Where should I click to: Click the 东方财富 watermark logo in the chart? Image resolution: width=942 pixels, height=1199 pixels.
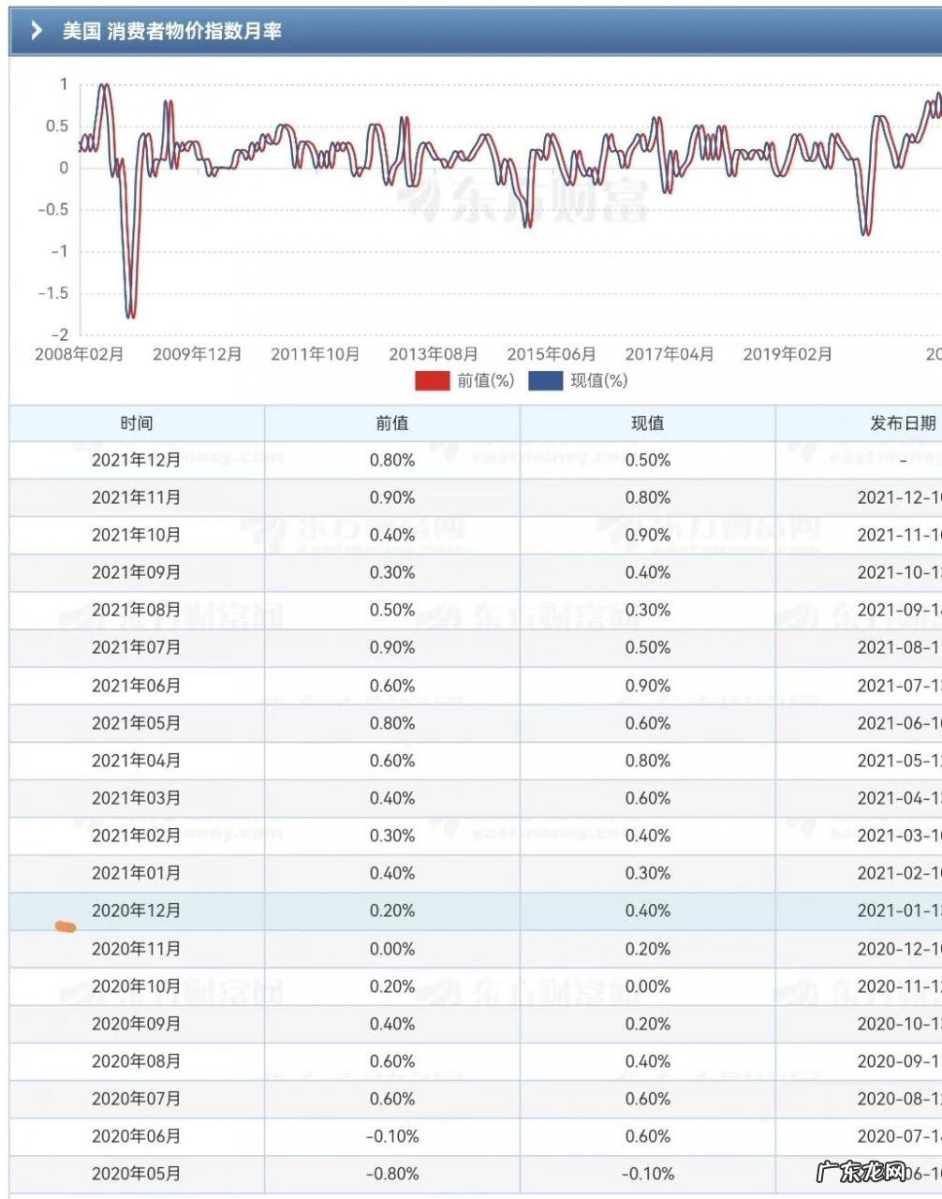(x=524, y=202)
